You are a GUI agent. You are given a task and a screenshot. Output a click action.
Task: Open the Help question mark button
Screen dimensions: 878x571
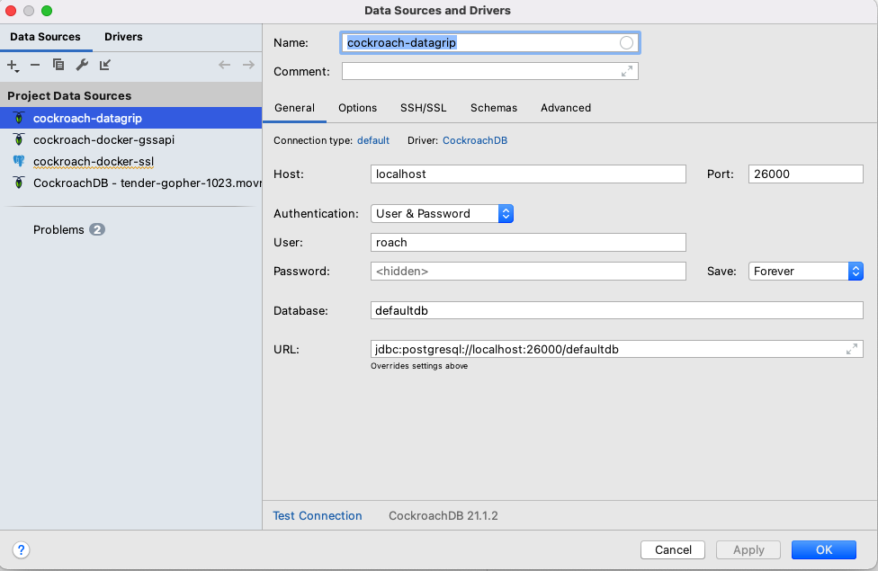(22, 549)
